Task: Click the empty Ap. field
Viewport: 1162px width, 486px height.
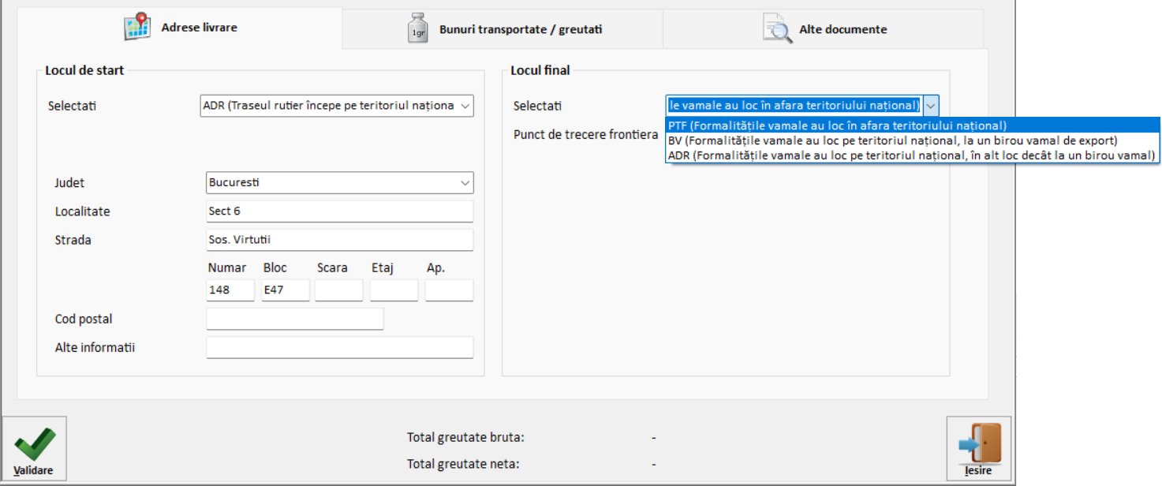Action: click(450, 290)
